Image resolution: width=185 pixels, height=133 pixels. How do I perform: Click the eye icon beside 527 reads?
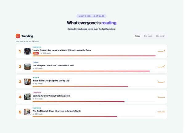point(33,69)
